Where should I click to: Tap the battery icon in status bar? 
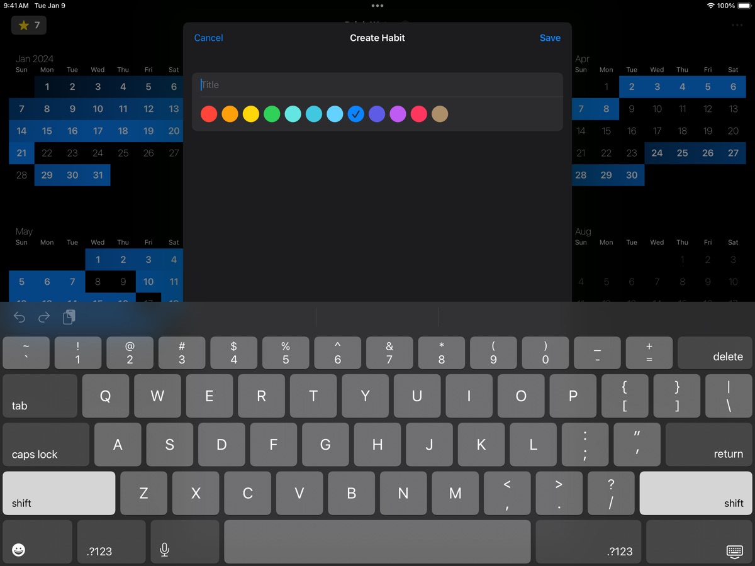pos(744,6)
